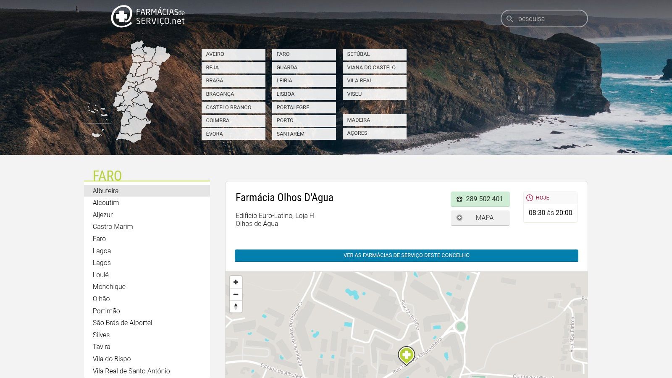
Task: Zoom in on the map
Action: coord(236,282)
